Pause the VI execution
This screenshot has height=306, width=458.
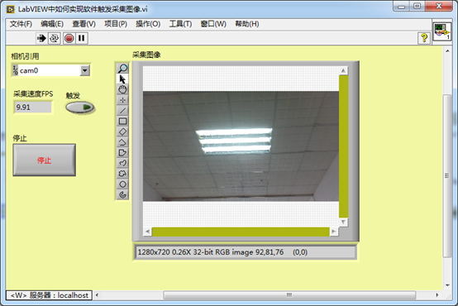point(82,38)
